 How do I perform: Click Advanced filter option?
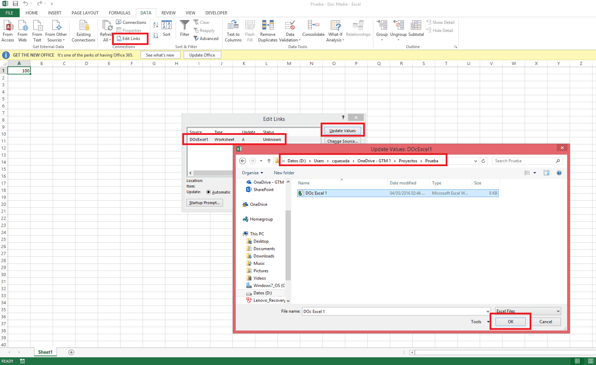coord(206,39)
